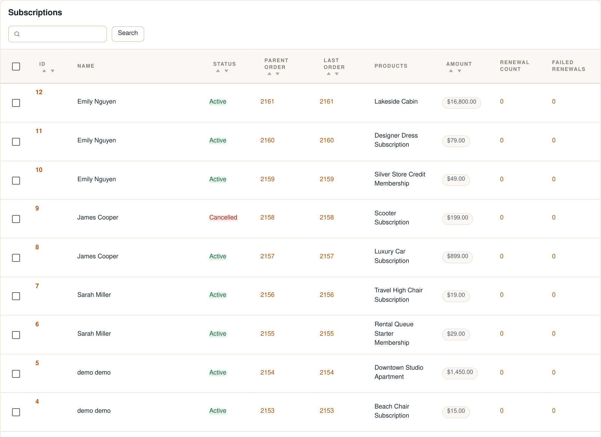Click the Failed Renewals column header
601x437 pixels.
(569, 66)
